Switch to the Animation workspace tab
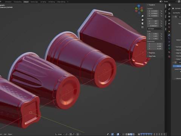 point(8,2)
